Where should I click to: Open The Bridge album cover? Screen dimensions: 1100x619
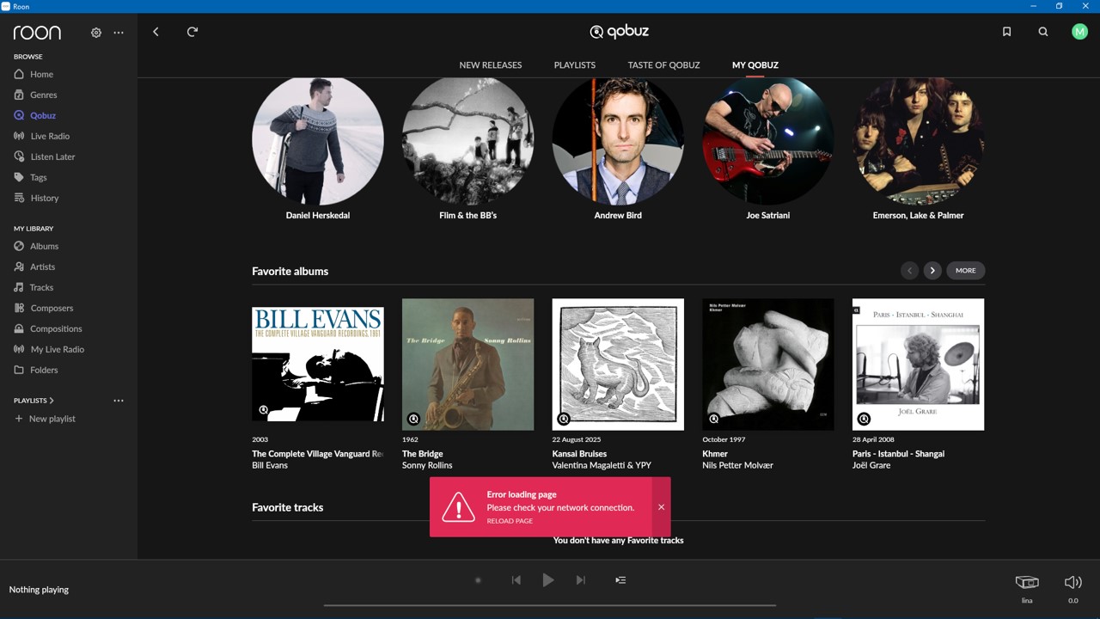pos(467,365)
